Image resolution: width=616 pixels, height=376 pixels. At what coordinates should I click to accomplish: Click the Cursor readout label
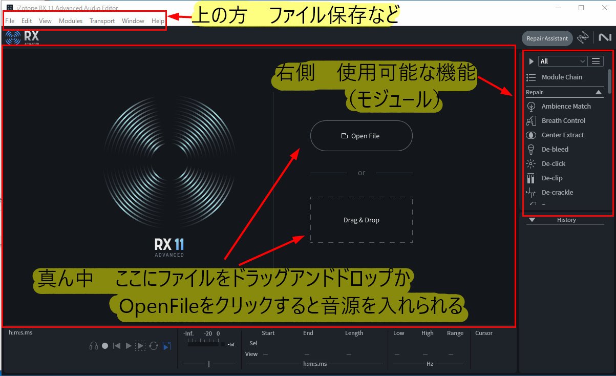click(484, 333)
